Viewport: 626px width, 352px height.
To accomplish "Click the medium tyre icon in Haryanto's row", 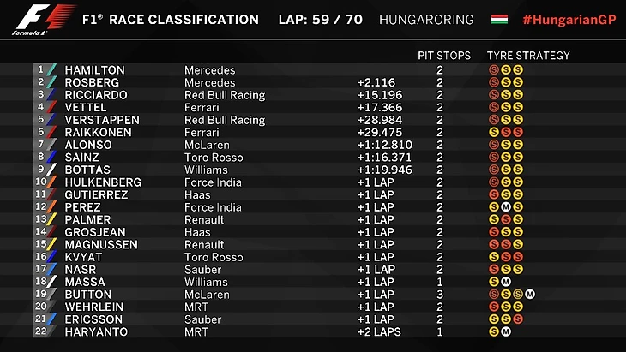I will click(506, 331).
